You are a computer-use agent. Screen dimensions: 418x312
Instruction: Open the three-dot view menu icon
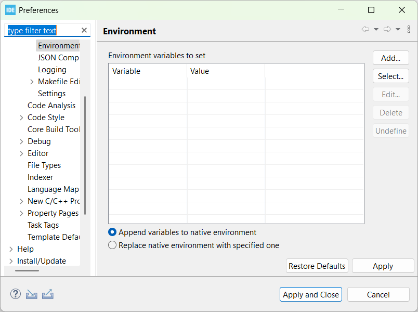pyautogui.click(x=409, y=30)
